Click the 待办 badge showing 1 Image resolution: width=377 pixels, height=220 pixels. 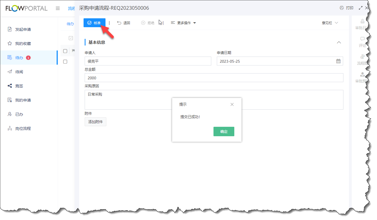click(28, 58)
